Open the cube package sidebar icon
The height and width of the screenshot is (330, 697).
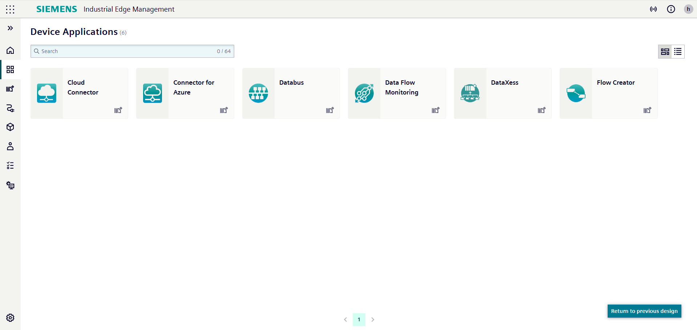coord(10,127)
